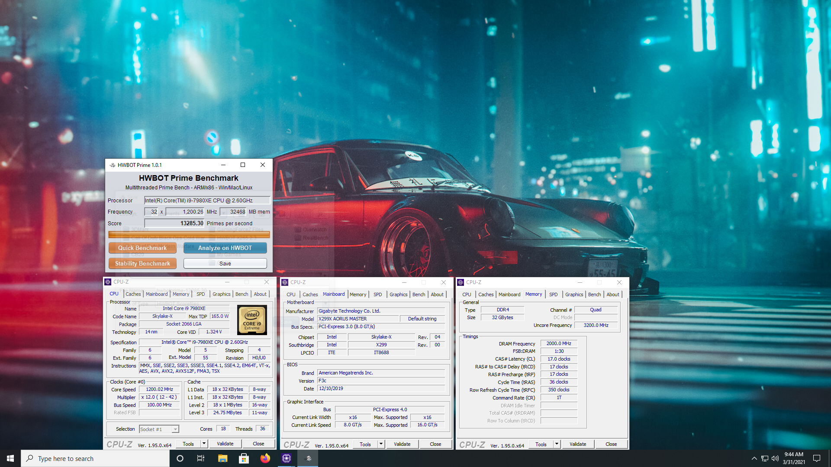Click Validate in Memory CPU-Z window
This screenshot has height=467, width=831.
[578, 444]
